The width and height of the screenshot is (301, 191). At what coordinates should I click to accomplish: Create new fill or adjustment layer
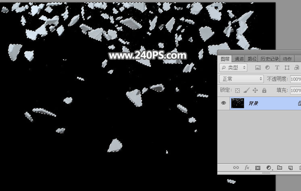(x=269, y=168)
